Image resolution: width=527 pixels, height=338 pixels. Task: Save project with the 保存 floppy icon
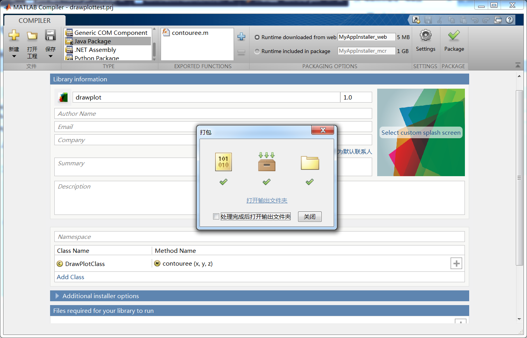pos(50,35)
